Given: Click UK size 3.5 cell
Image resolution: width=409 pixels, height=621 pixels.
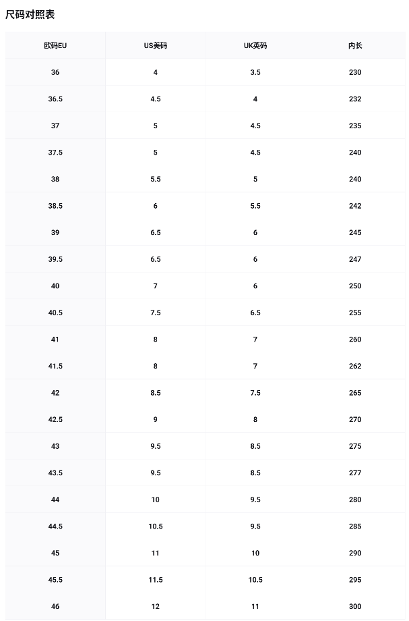Looking at the screenshot, I should [255, 72].
